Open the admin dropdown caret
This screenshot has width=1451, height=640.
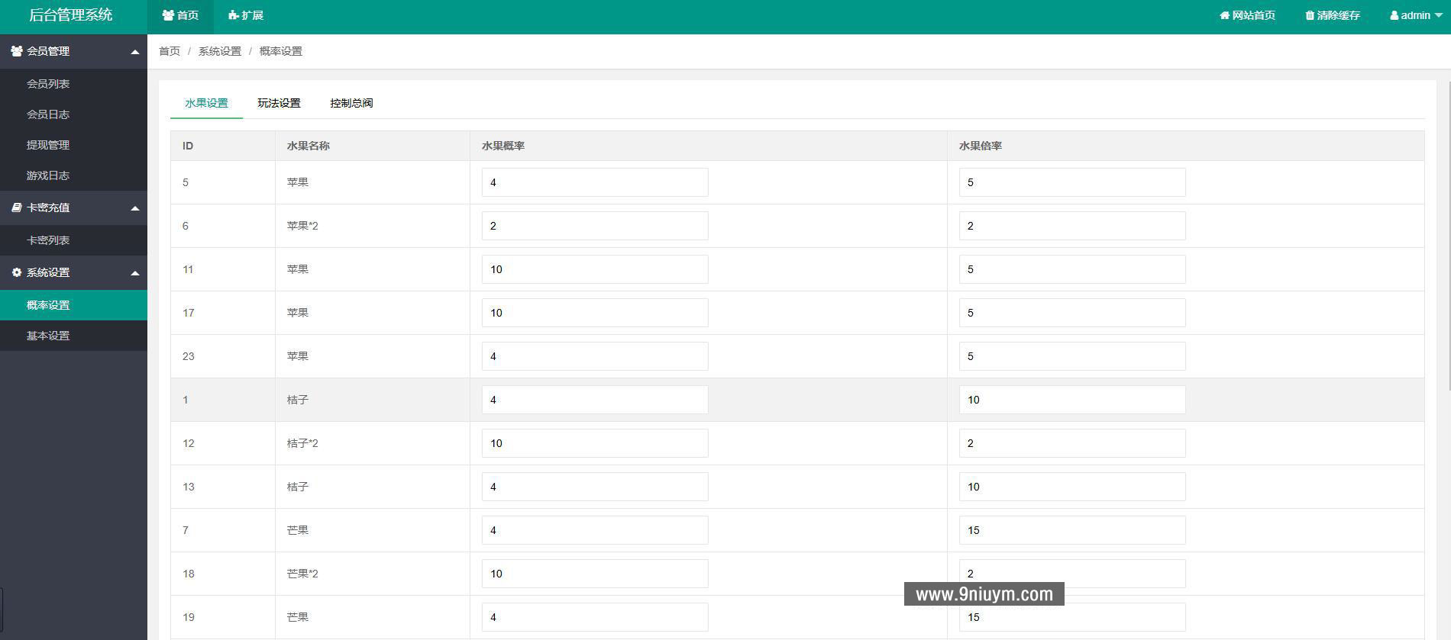pyautogui.click(x=1439, y=15)
